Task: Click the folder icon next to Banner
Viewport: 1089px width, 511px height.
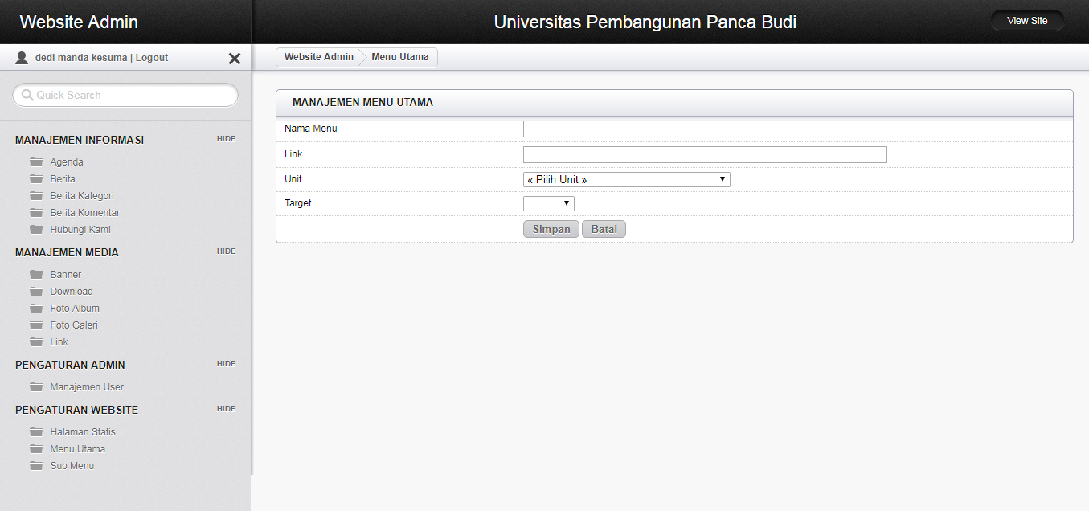Action: tap(36, 275)
